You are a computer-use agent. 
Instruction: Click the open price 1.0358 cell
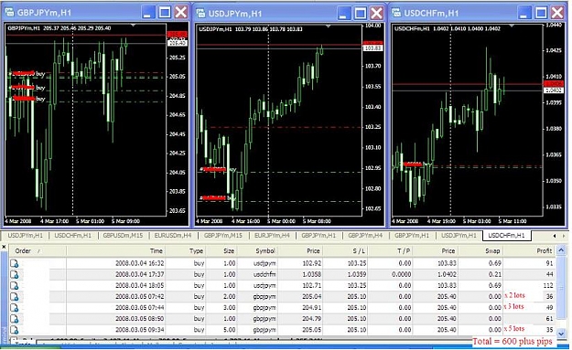[x=311, y=274]
